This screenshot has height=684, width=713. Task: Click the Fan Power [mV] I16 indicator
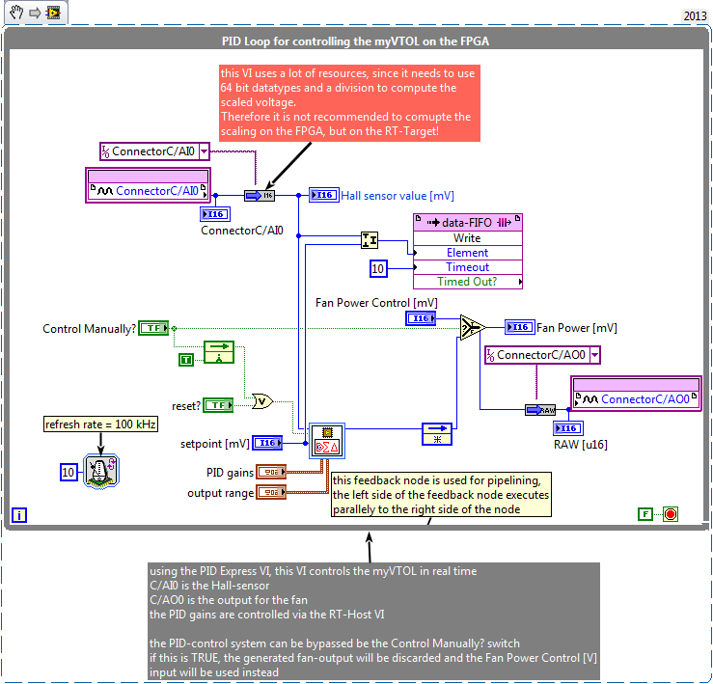[520, 327]
